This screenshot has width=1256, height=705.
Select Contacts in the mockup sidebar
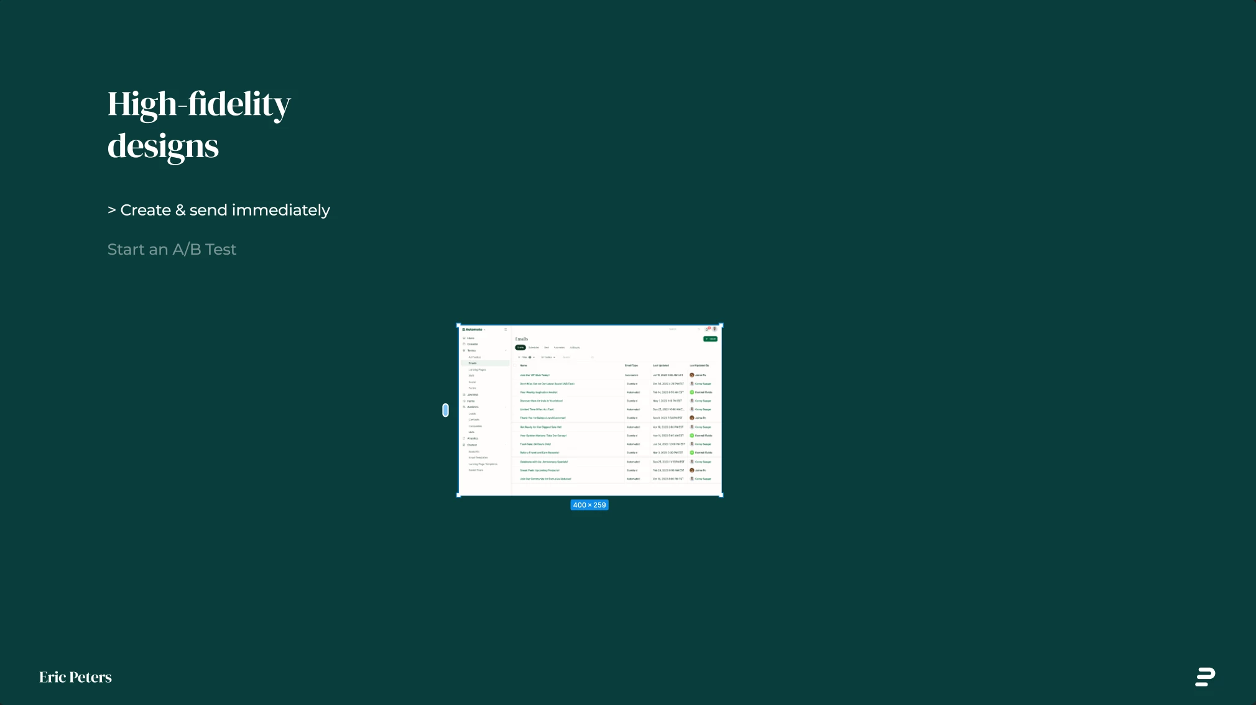click(x=474, y=419)
